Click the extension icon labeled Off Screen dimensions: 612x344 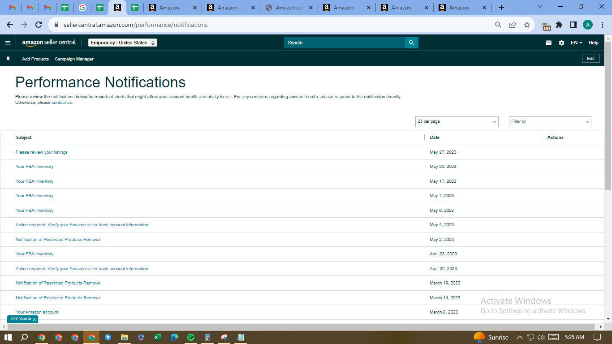tap(546, 26)
